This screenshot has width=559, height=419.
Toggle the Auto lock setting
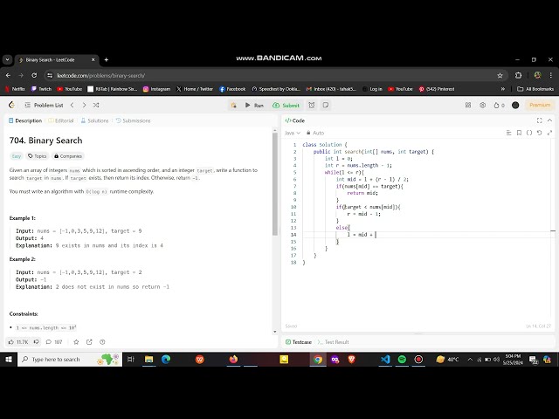(x=315, y=133)
